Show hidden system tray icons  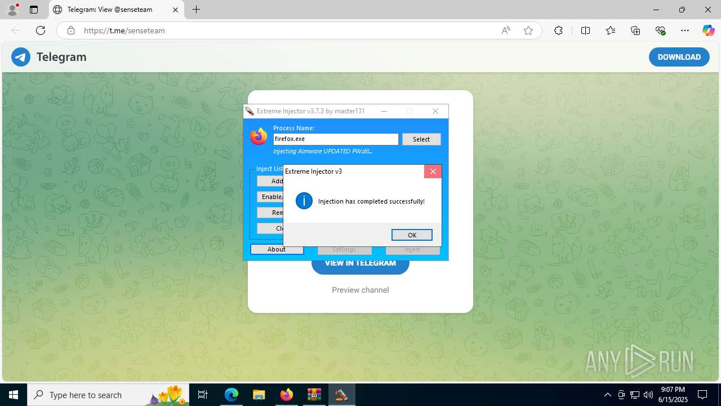point(607,395)
